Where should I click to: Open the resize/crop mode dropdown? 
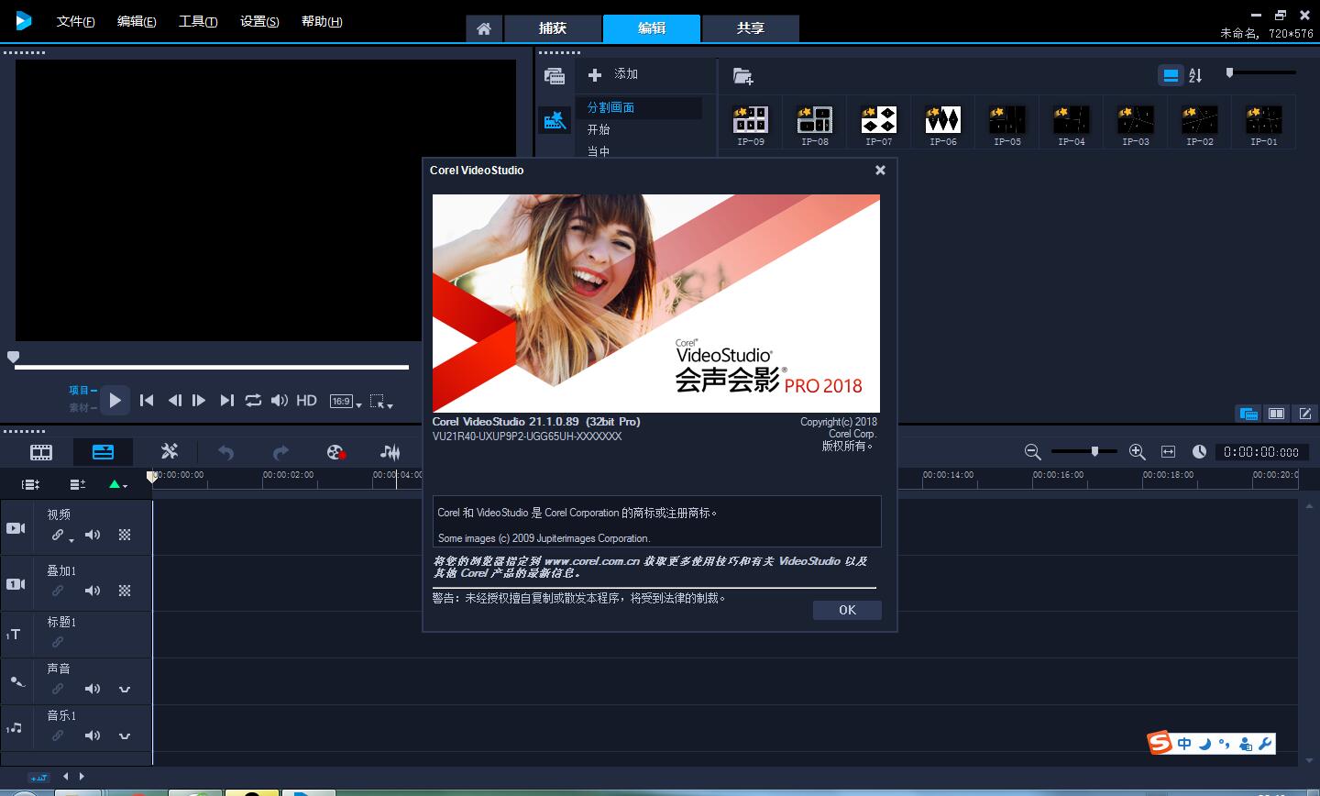pos(381,402)
